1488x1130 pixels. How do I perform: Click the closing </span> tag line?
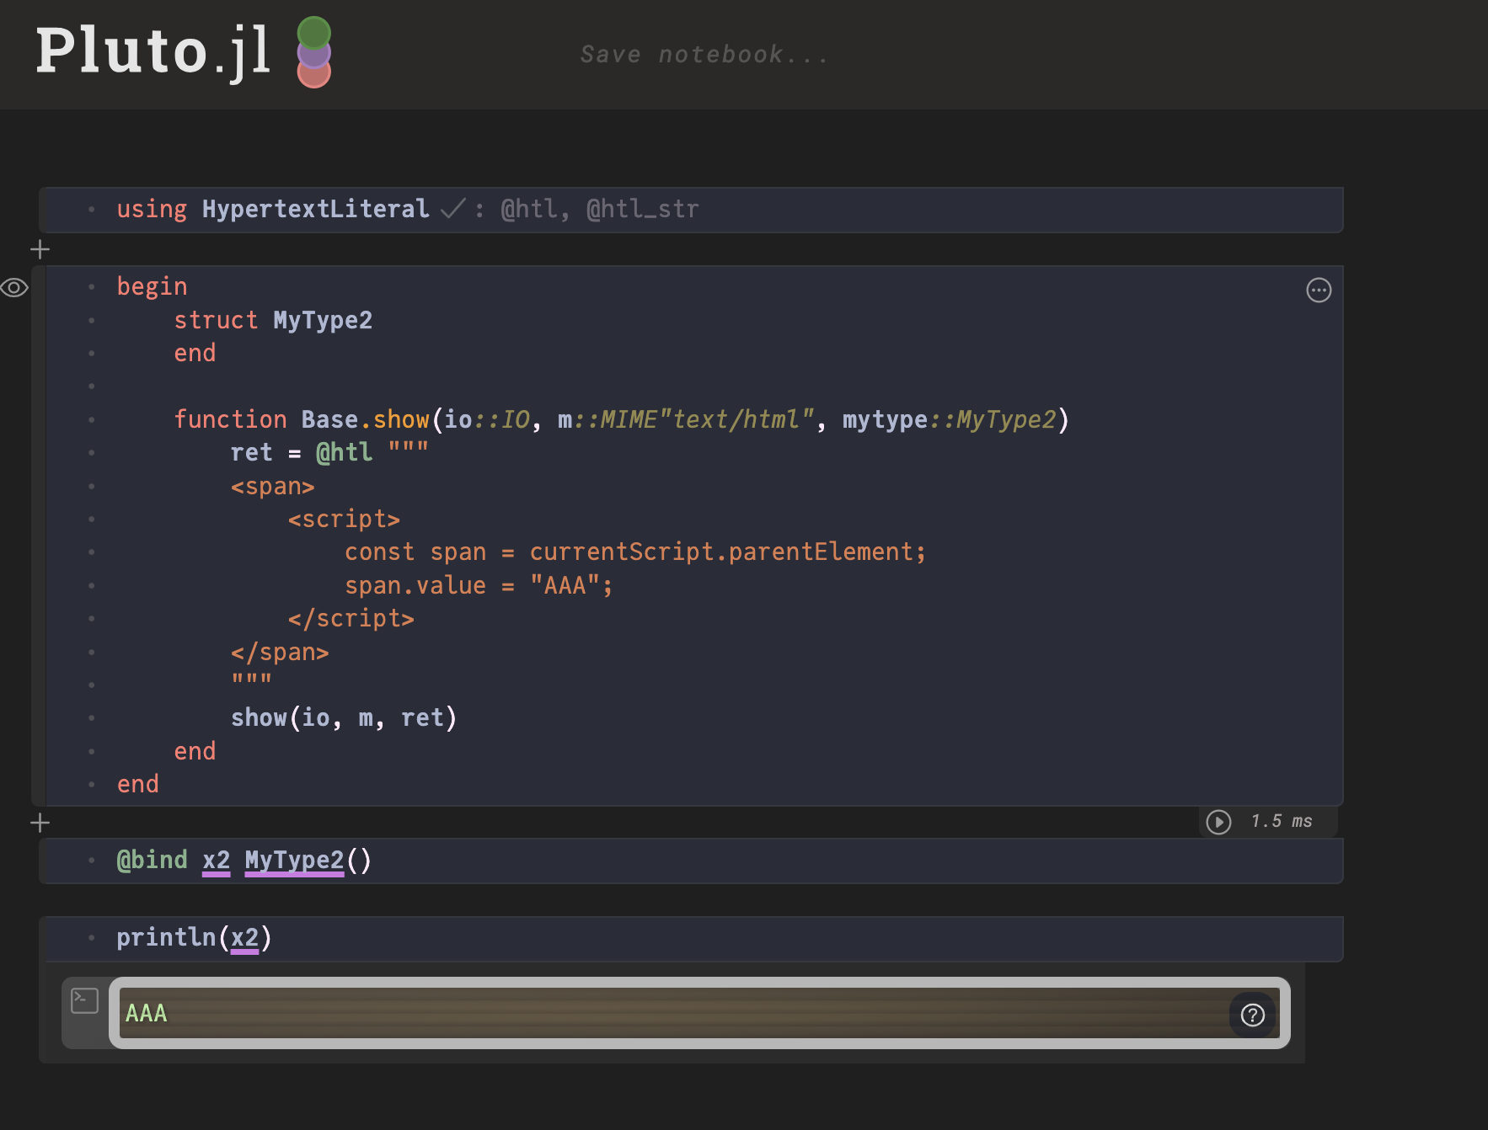(280, 652)
